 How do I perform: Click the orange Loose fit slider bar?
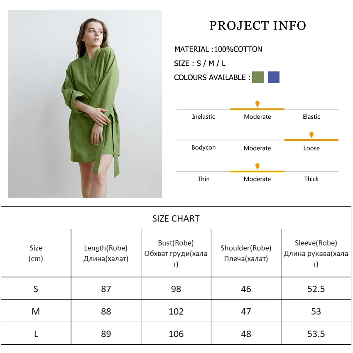[311, 140]
